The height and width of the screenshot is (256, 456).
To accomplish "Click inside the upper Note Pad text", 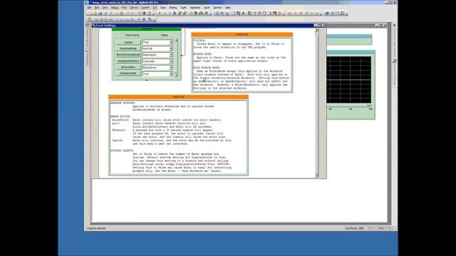I will coord(242,64).
